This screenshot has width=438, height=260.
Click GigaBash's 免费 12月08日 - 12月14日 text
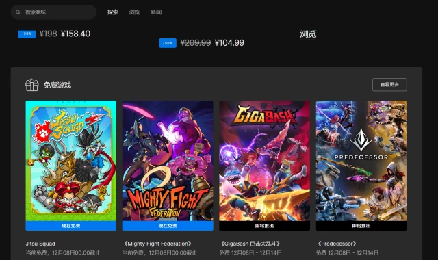pos(250,252)
